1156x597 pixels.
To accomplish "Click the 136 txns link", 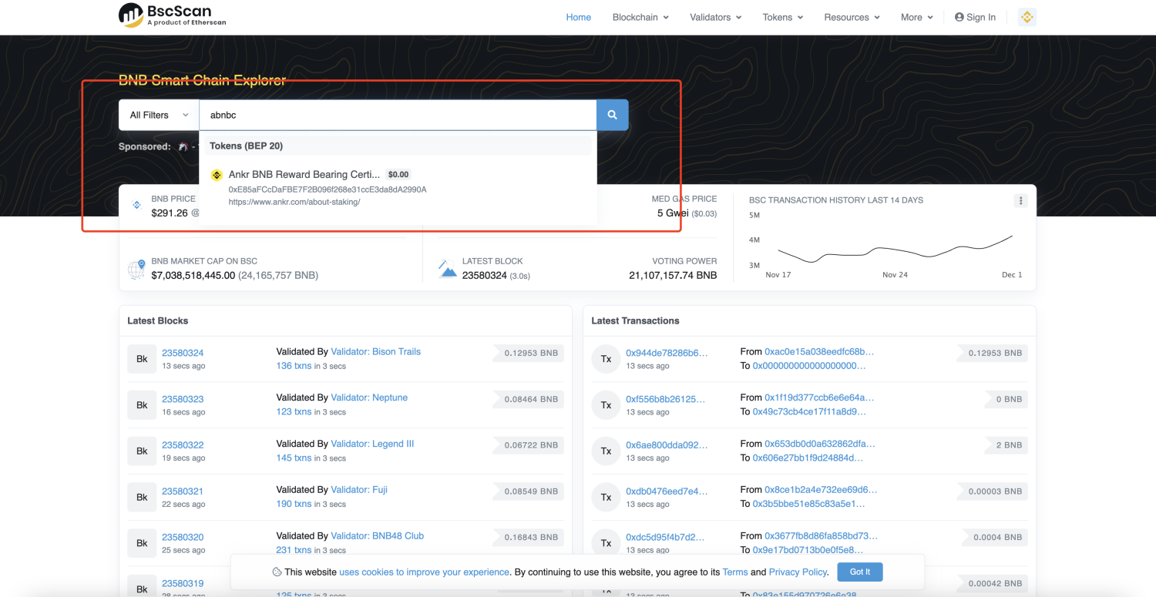I will [294, 366].
